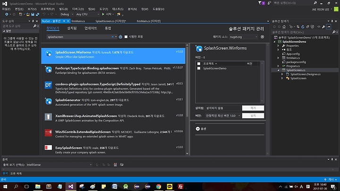Toggle Word Wrap icon in Output panel
This screenshot has width=340, height=191.
click(122, 165)
